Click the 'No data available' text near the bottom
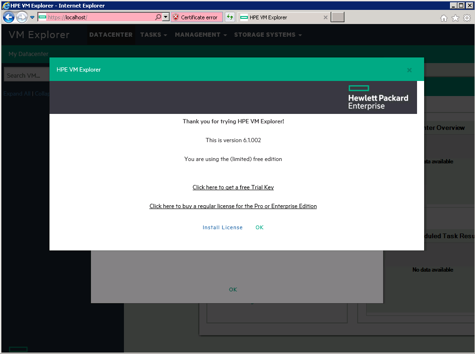The height and width of the screenshot is (354, 475). coord(433,270)
